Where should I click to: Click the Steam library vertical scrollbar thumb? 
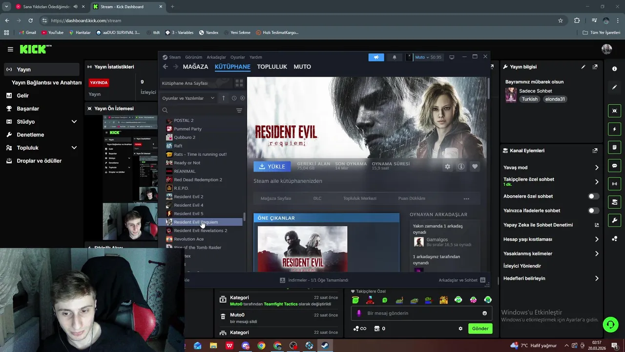[x=244, y=216]
